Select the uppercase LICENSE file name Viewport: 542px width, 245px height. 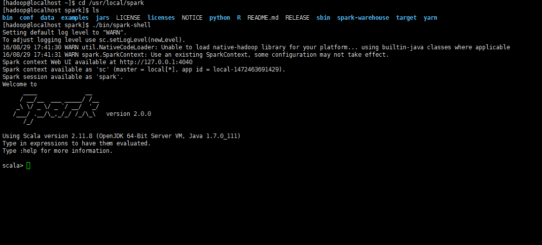click(128, 18)
